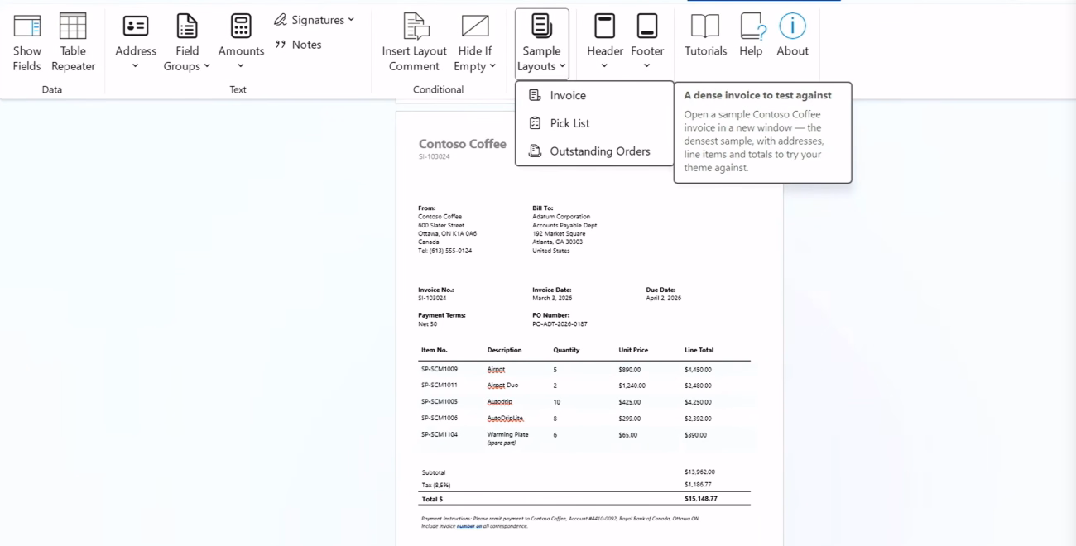Choose the Pick List sample layout
The width and height of the screenshot is (1076, 546).
point(594,123)
